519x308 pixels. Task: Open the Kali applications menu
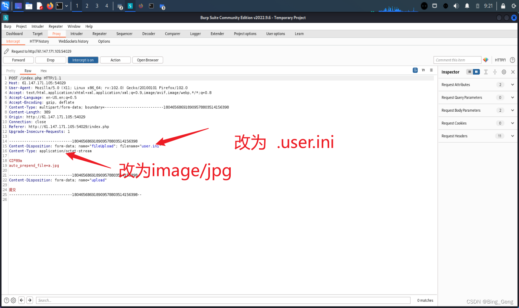[6, 6]
